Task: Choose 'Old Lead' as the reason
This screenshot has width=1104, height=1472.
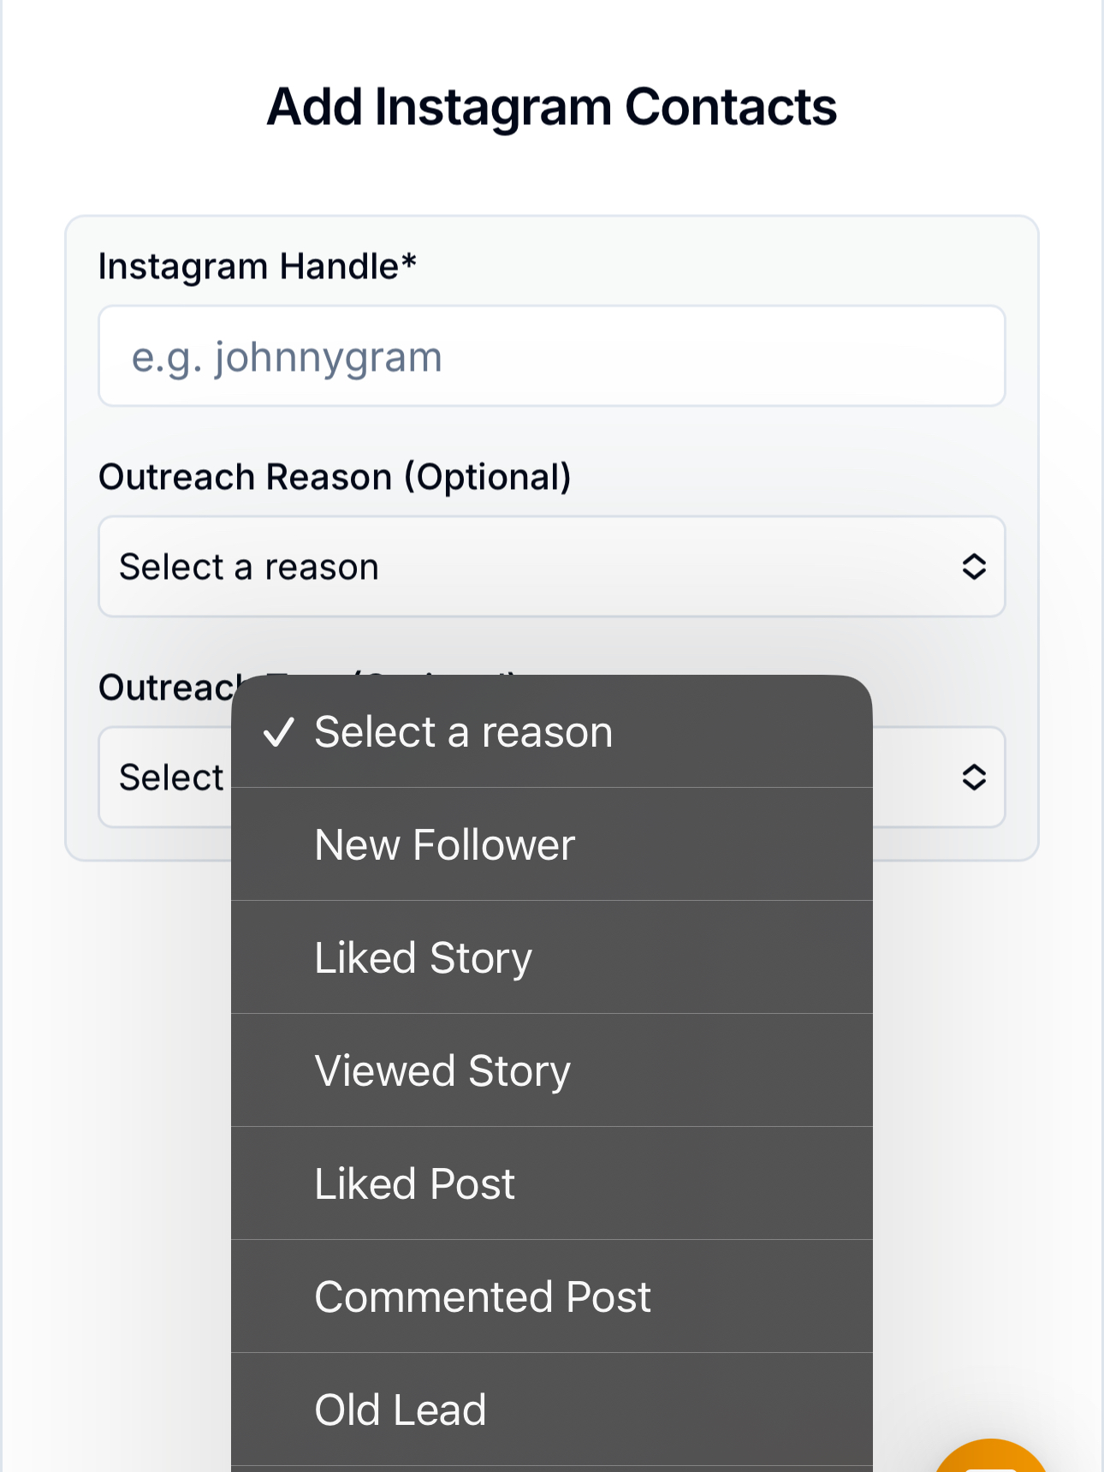Action: pyautogui.click(x=401, y=1410)
